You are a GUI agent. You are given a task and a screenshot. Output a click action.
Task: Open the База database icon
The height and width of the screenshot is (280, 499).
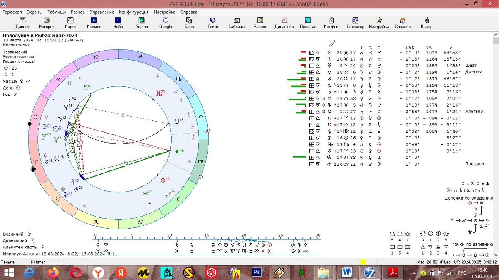189,23
